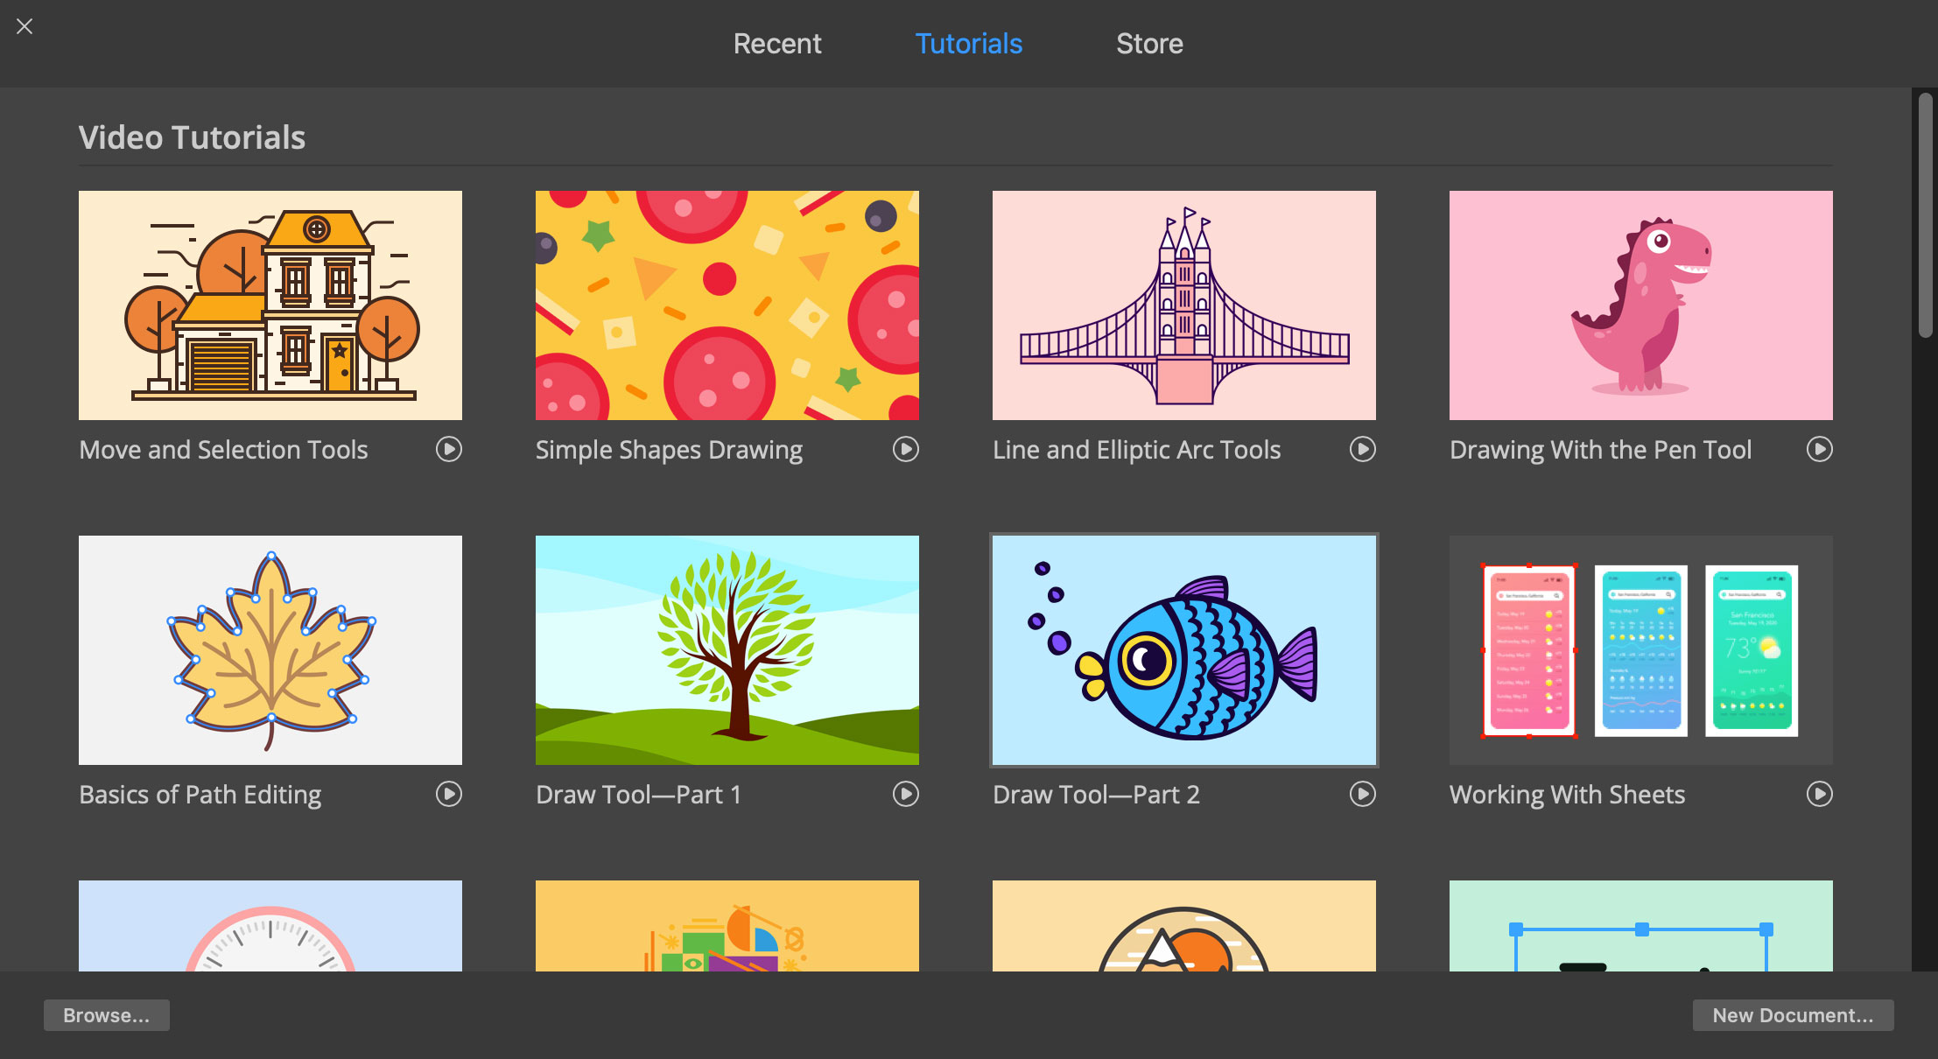Open the mountain badge thumbnail in bottom row
This screenshot has width=1938, height=1059.
[x=1184, y=926]
